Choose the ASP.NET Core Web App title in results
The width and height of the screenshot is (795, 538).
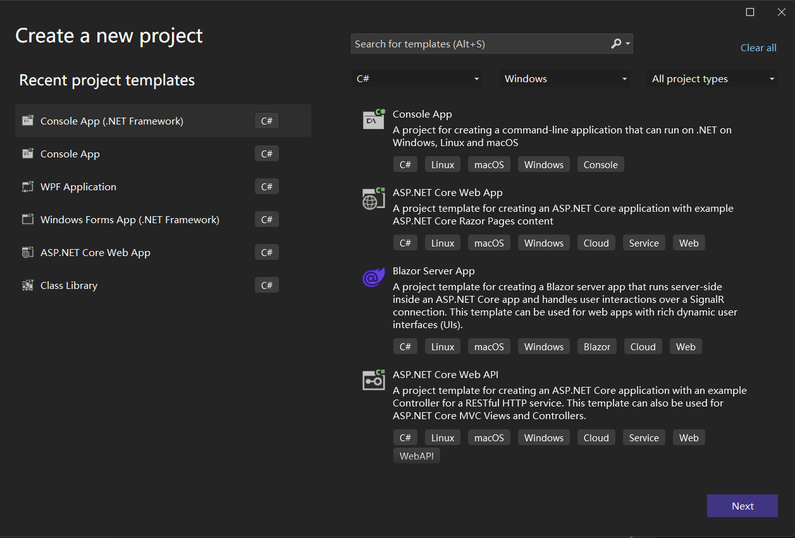coord(448,193)
